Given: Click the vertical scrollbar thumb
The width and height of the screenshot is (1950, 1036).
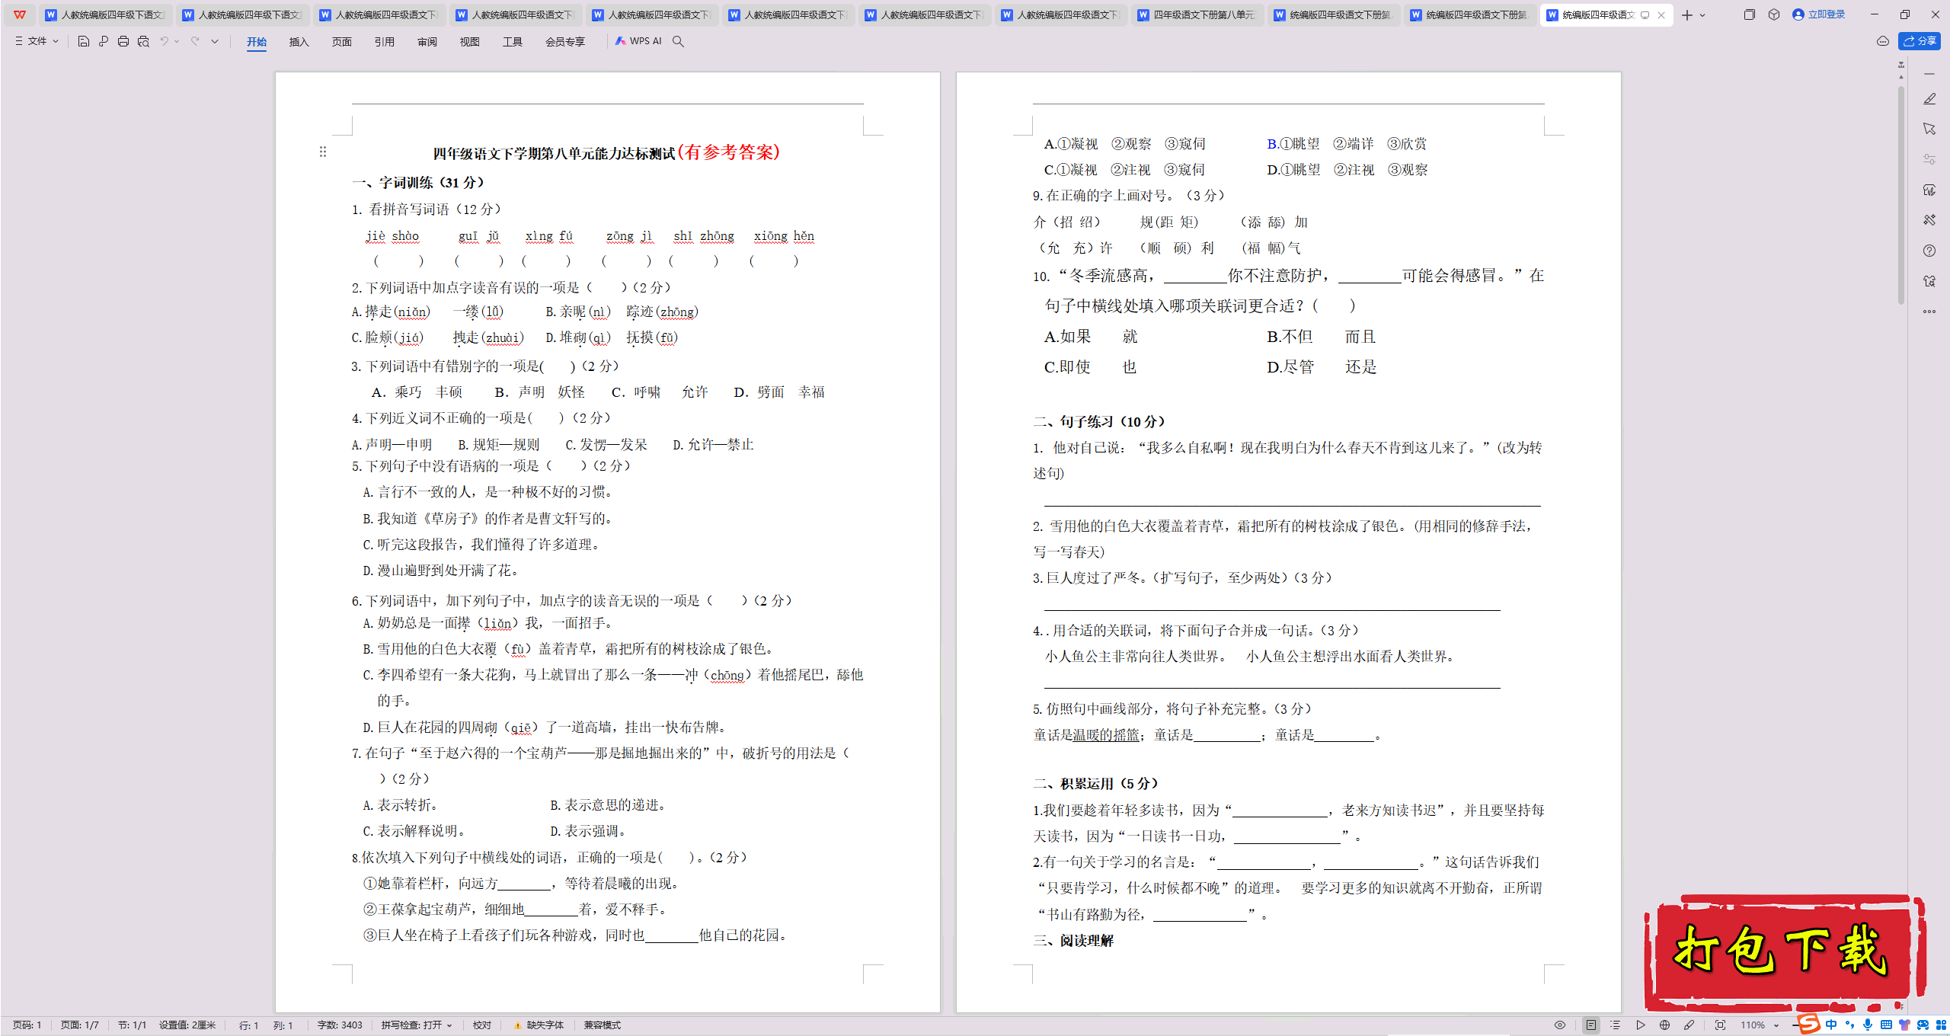Looking at the screenshot, I should [x=1901, y=194].
